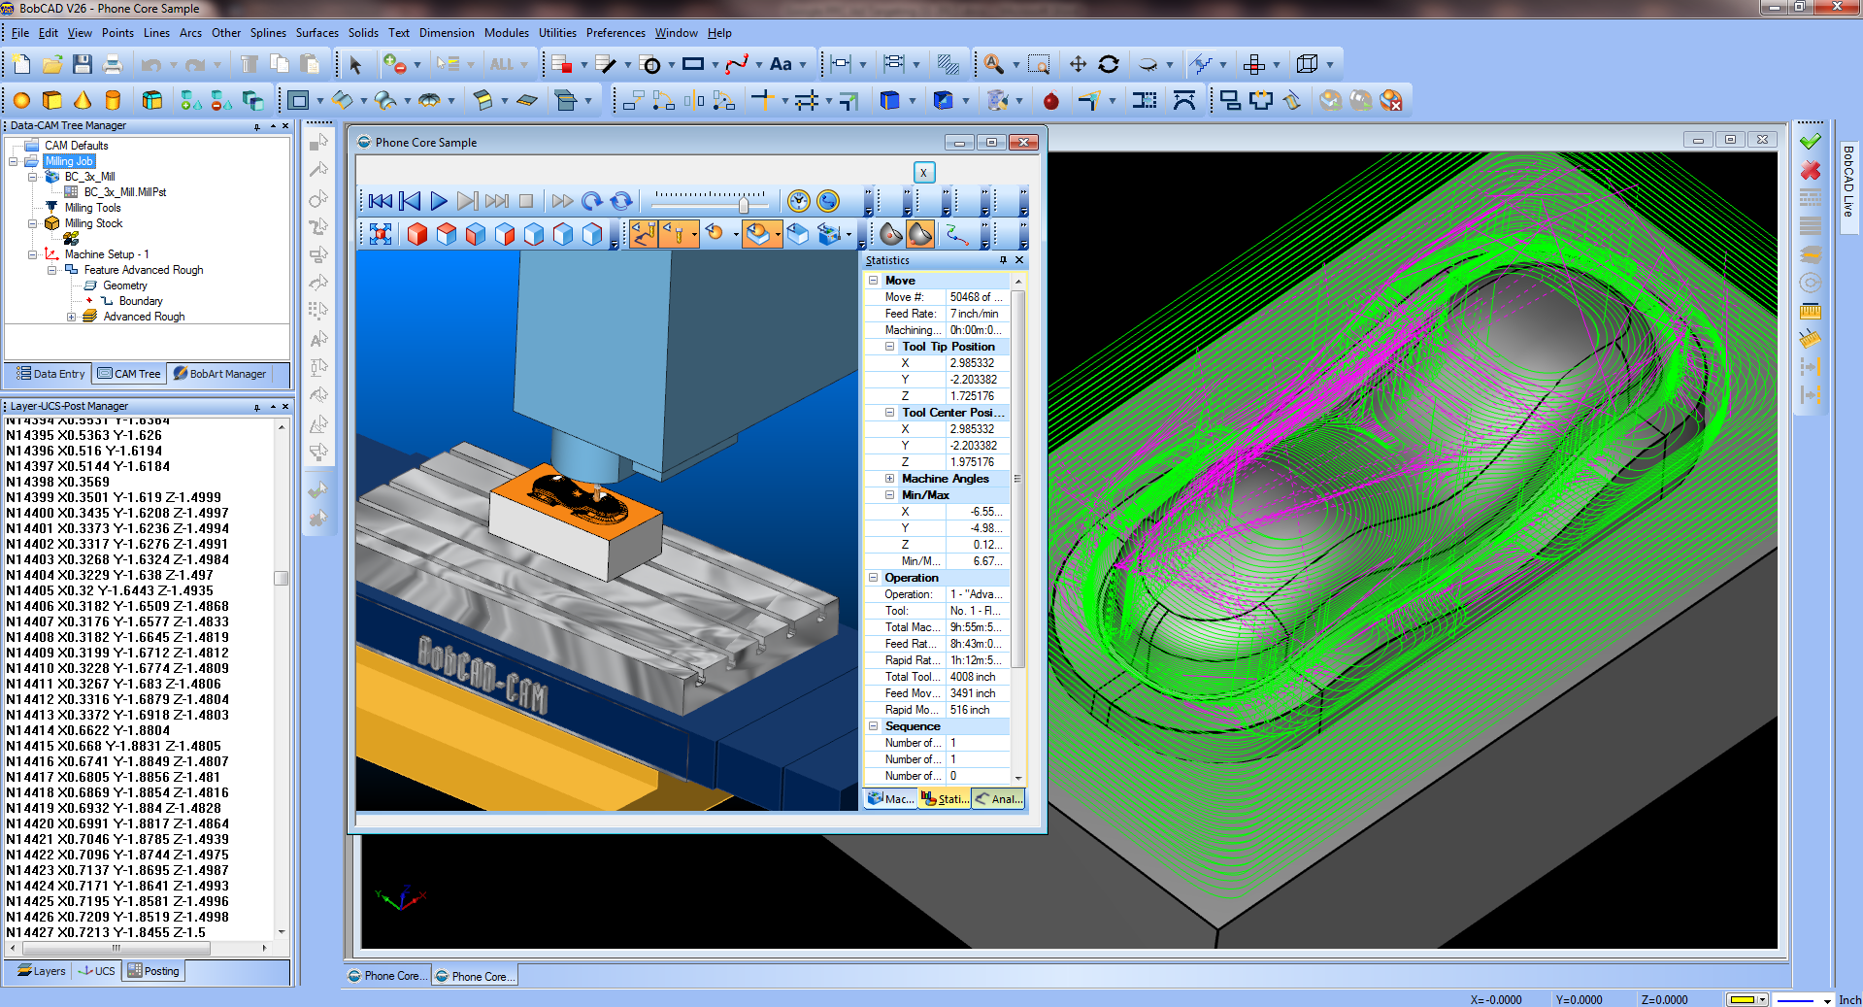This screenshot has width=1863, height=1007.
Task: Open the Posting tab
Action: pos(153,971)
